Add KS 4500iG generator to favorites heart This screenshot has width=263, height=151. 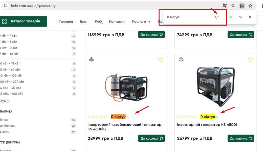coord(161,60)
